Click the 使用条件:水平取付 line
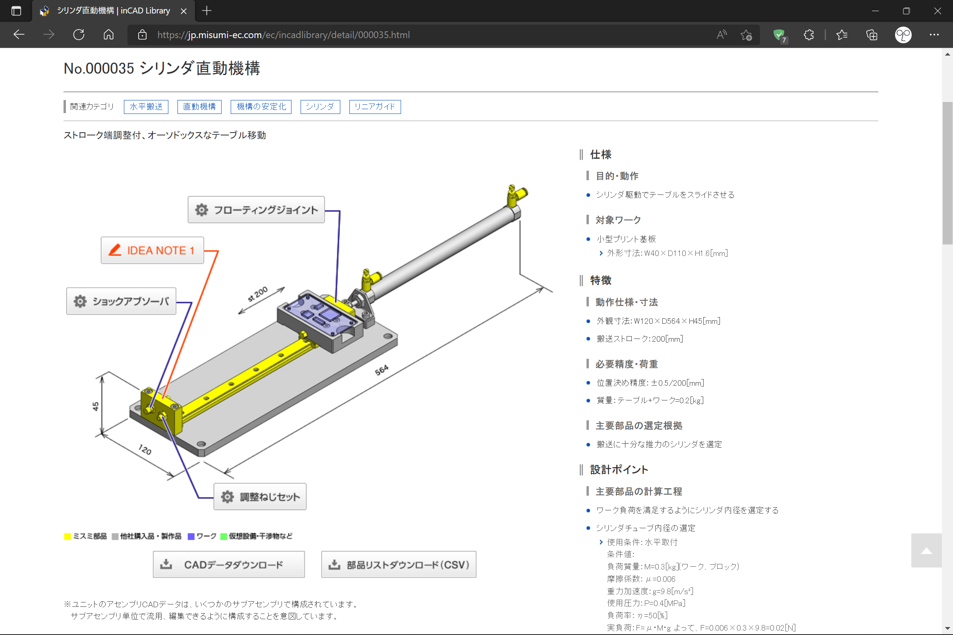This screenshot has height=635, width=953. (642, 542)
